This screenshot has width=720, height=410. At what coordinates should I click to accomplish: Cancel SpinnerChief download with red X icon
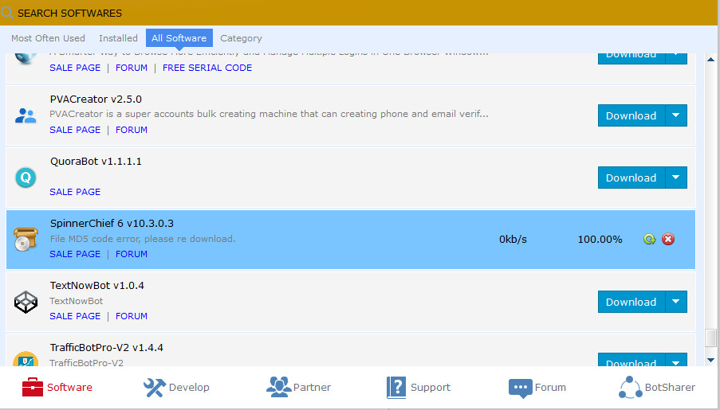(x=668, y=239)
